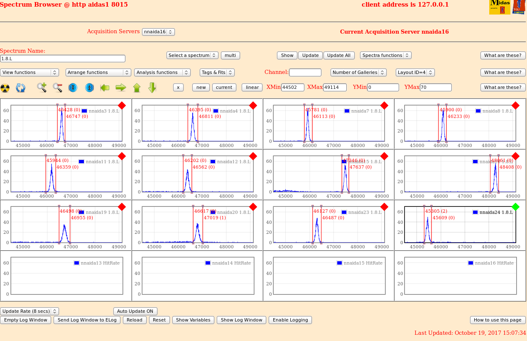Click the blue double down-arrow icon
The image size is (527, 341).
73,87
